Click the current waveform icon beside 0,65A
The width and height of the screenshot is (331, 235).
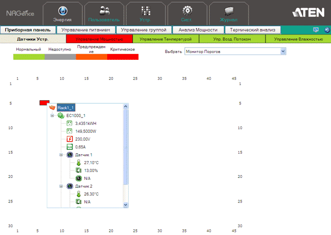click(x=69, y=147)
